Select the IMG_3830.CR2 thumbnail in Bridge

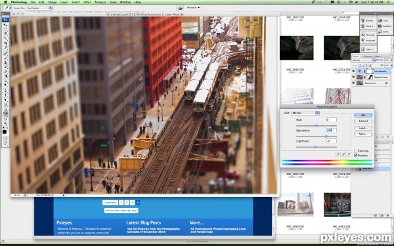(x=297, y=48)
